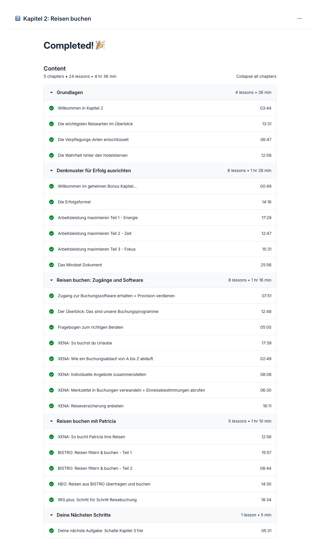Collapse the Reisen buchen mit Patricia section
The height and width of the screenshot is (556, 320).
[51, 421]
